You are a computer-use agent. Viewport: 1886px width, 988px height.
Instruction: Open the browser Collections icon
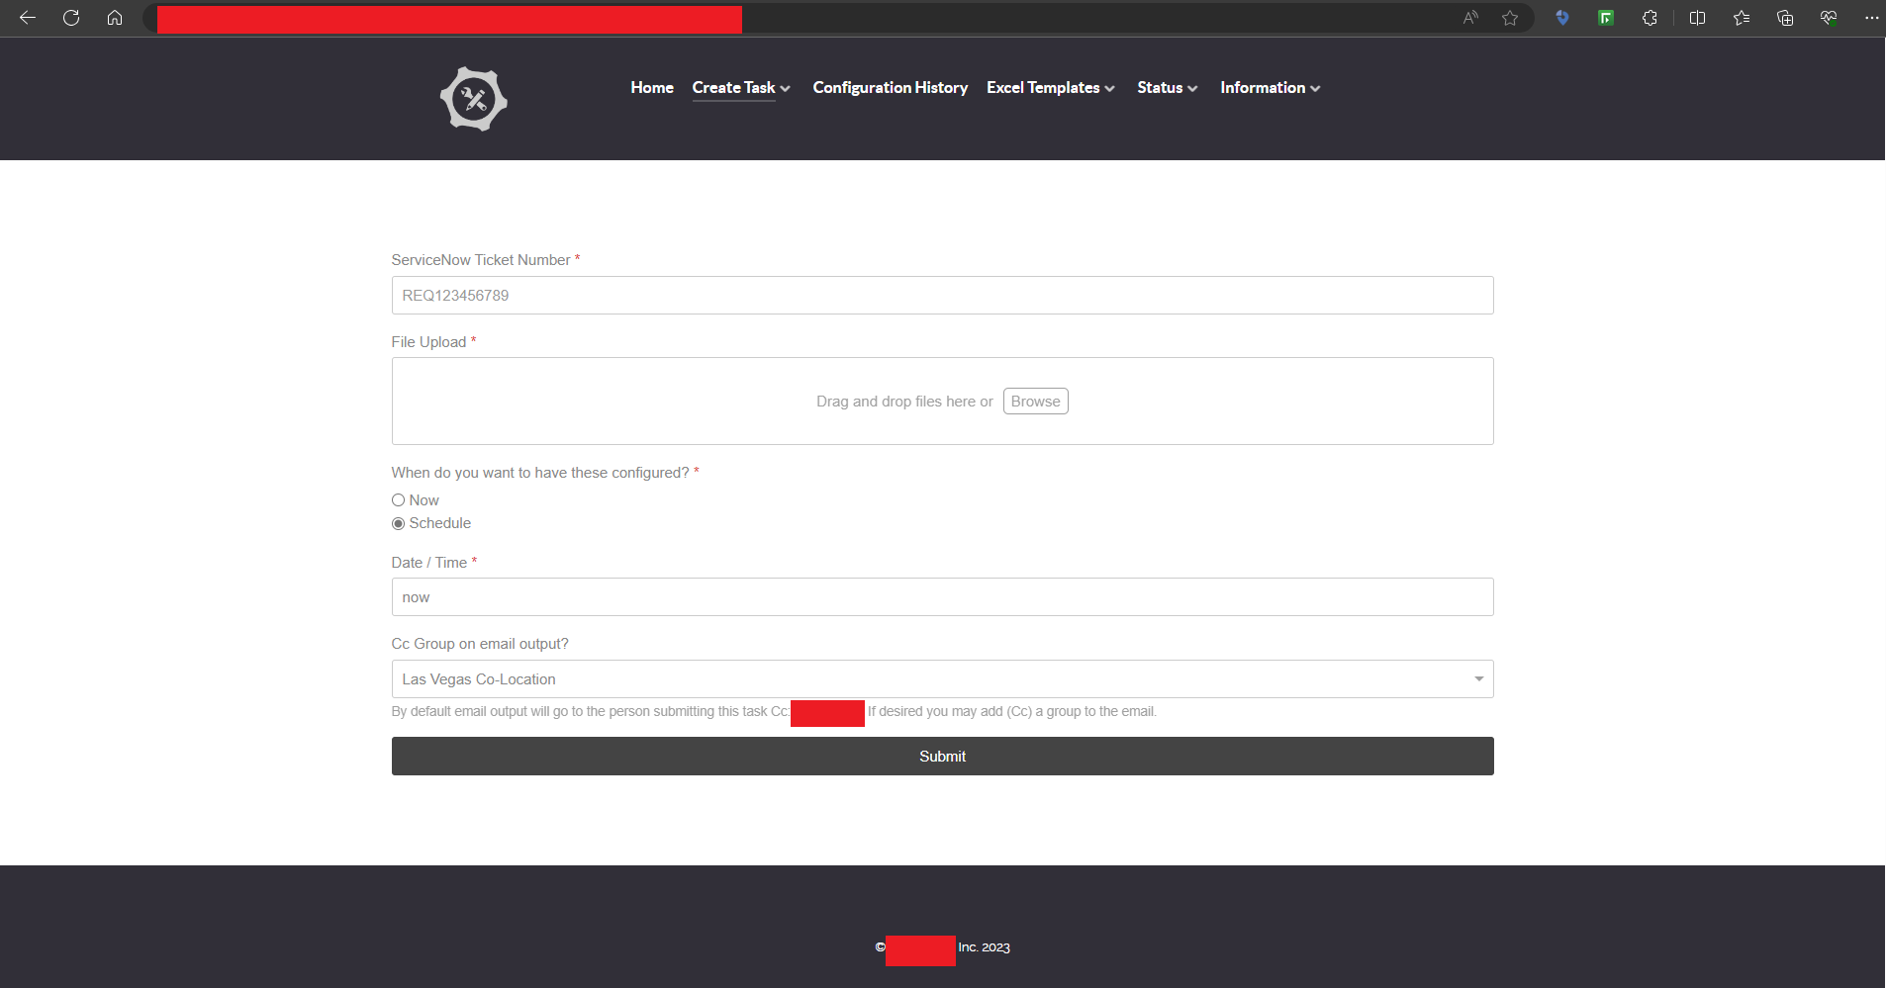coord(1785,18)
